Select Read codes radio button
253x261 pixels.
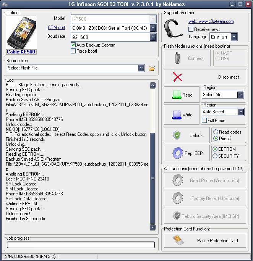click(216, 132)
